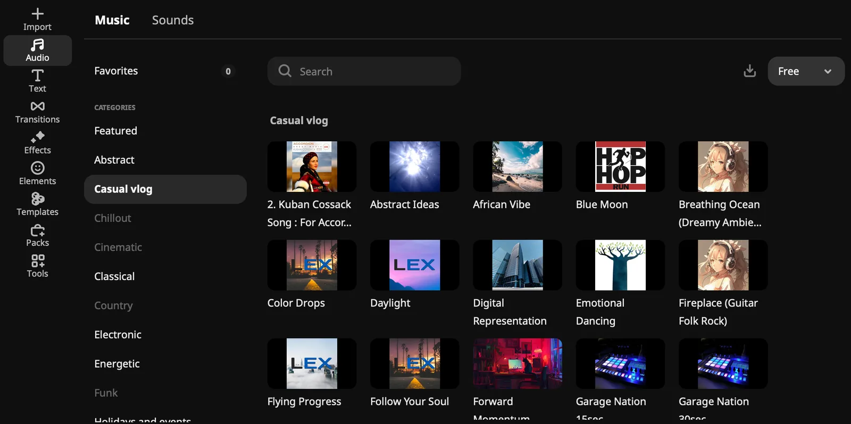Switch to the Music tab
The width and height of the screenshot is (851, 424).
pyautogui.click(x=112, y=20)
